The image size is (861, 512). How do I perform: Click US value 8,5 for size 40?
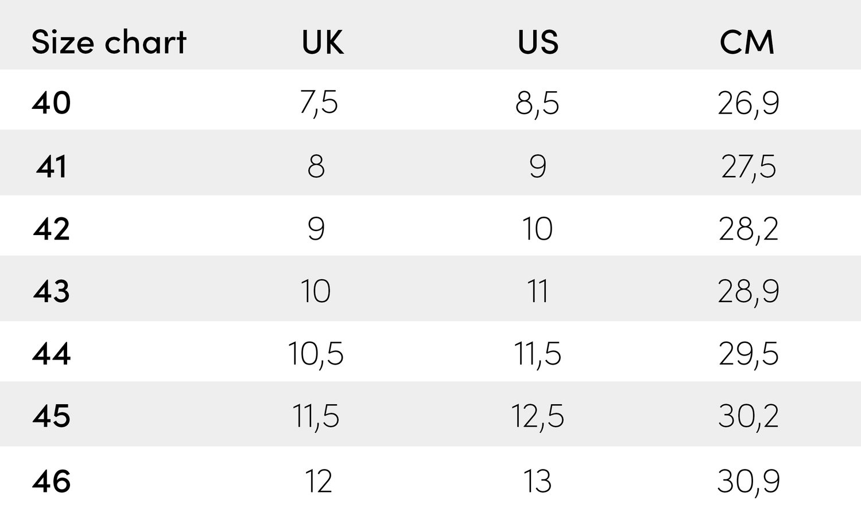click(x=537, y=103)
